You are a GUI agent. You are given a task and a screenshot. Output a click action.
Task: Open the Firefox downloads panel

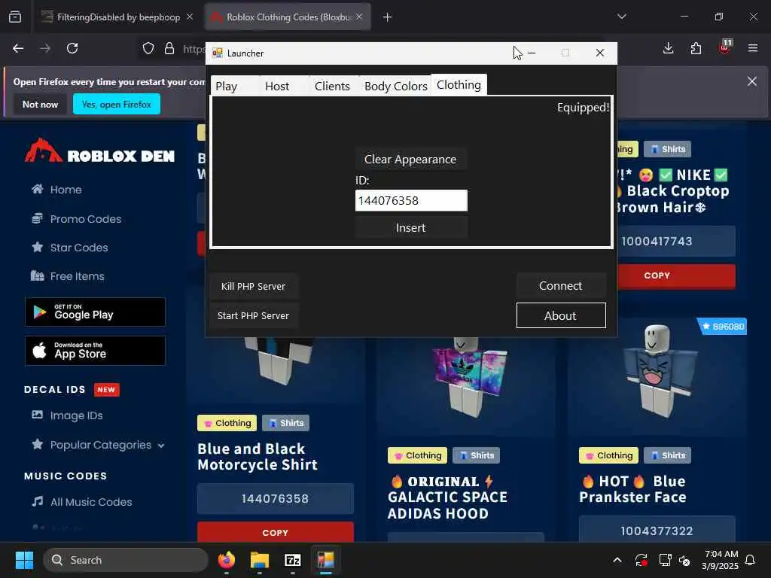(669, 48)
